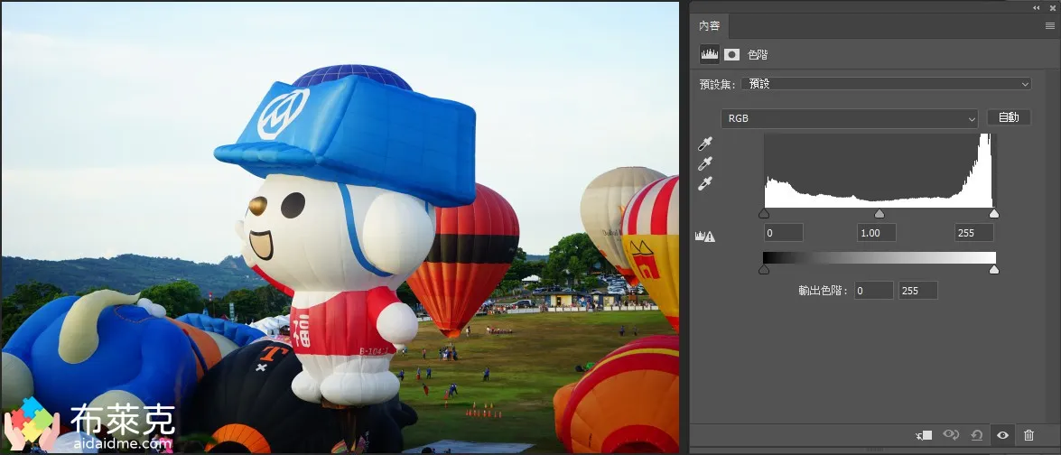Select the white point eyedropper

click(x=706, y=183)
